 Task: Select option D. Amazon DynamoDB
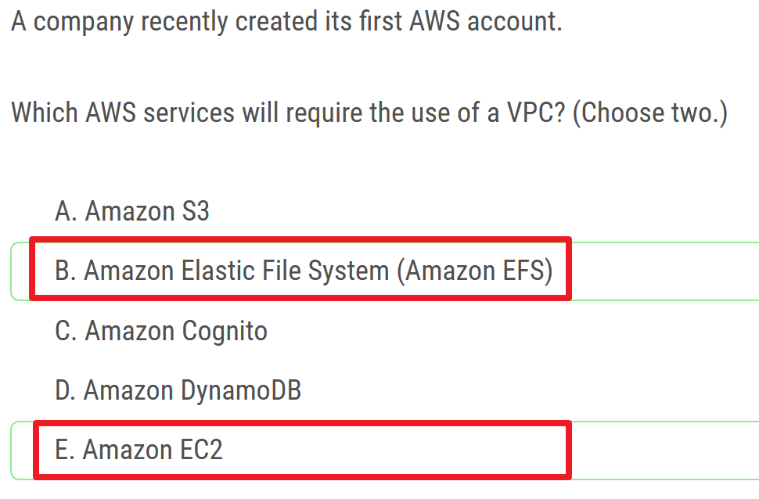178,390
